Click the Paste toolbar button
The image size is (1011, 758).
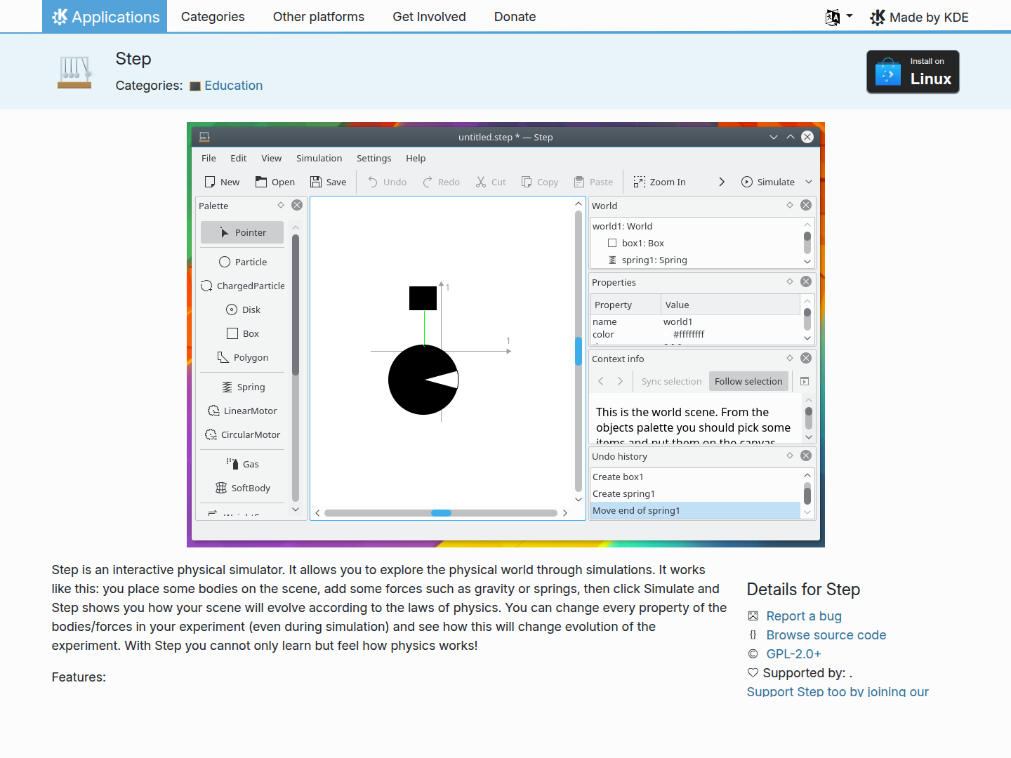(593, 182)
